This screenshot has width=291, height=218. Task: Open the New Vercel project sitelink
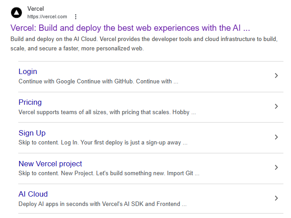(x=50, y=164)
